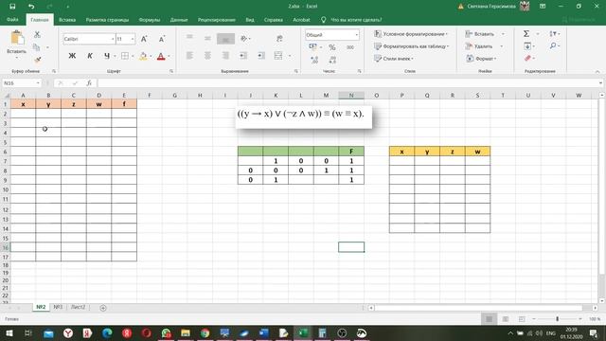This screenshot has height=341, width=606.
Task: Click the Find and Select magnifier icon
Action: coord(553,45)
